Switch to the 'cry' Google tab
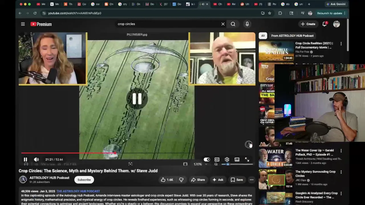 tap(123, 4)
